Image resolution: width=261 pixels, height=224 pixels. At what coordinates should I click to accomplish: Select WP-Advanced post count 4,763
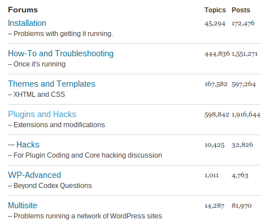tap(240, 176)
